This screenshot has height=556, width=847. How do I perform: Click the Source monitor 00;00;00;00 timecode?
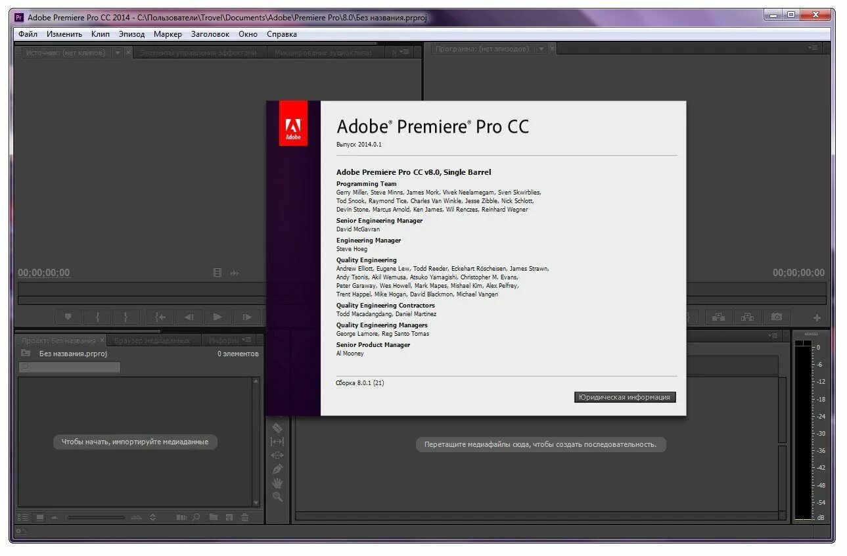pos(44,273)
